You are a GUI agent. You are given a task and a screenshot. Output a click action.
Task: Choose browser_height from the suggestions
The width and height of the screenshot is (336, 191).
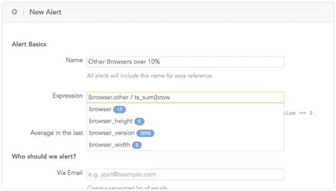click(185, 121)
